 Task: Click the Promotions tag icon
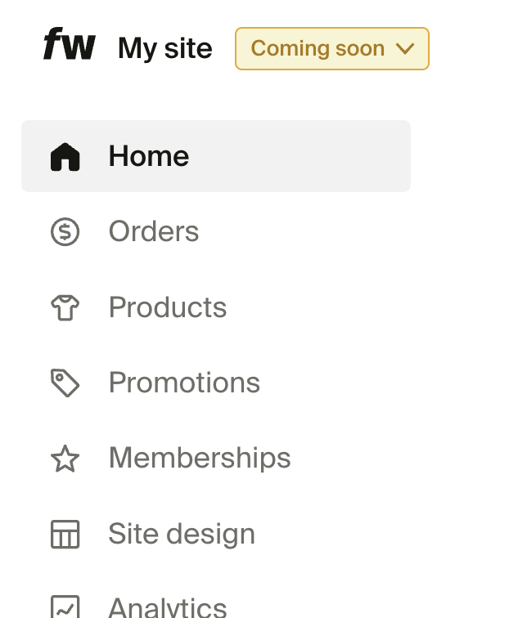(65, 383)
